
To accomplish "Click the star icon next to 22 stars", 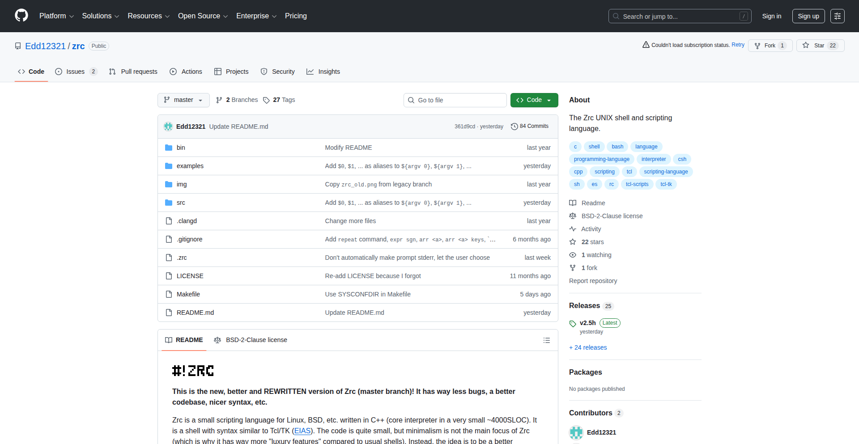I will pos(573,242).
